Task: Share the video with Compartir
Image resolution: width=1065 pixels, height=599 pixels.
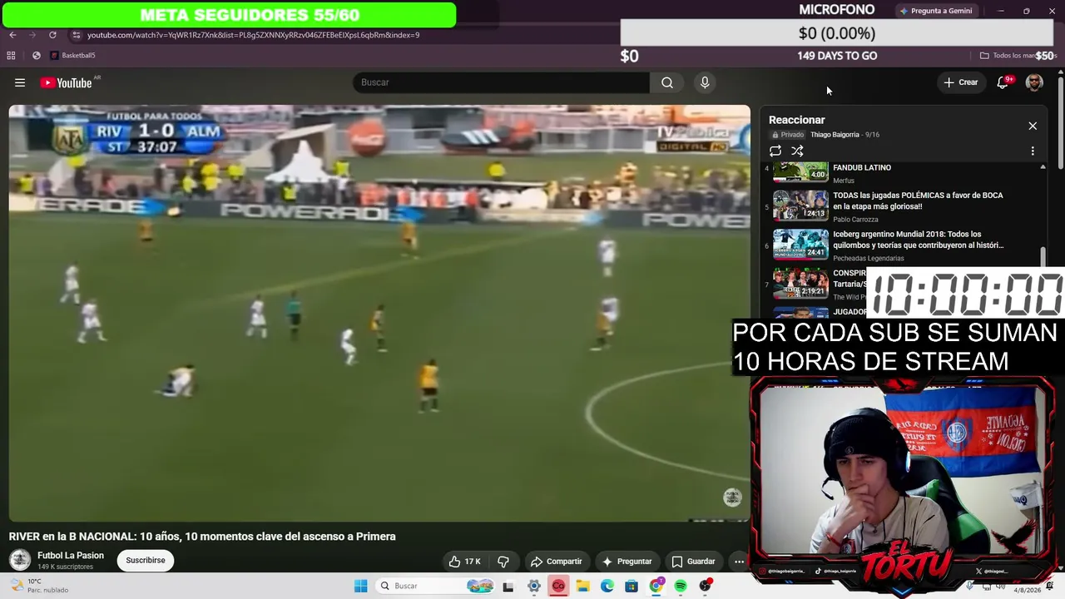Action: coord(557,562)
